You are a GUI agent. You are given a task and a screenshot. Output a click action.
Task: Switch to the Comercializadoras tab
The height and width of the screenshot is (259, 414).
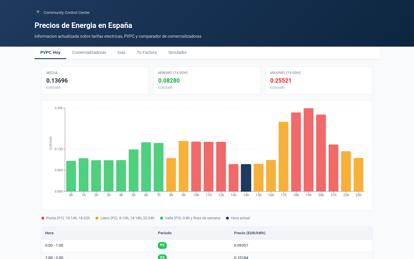tap(89, 52)
